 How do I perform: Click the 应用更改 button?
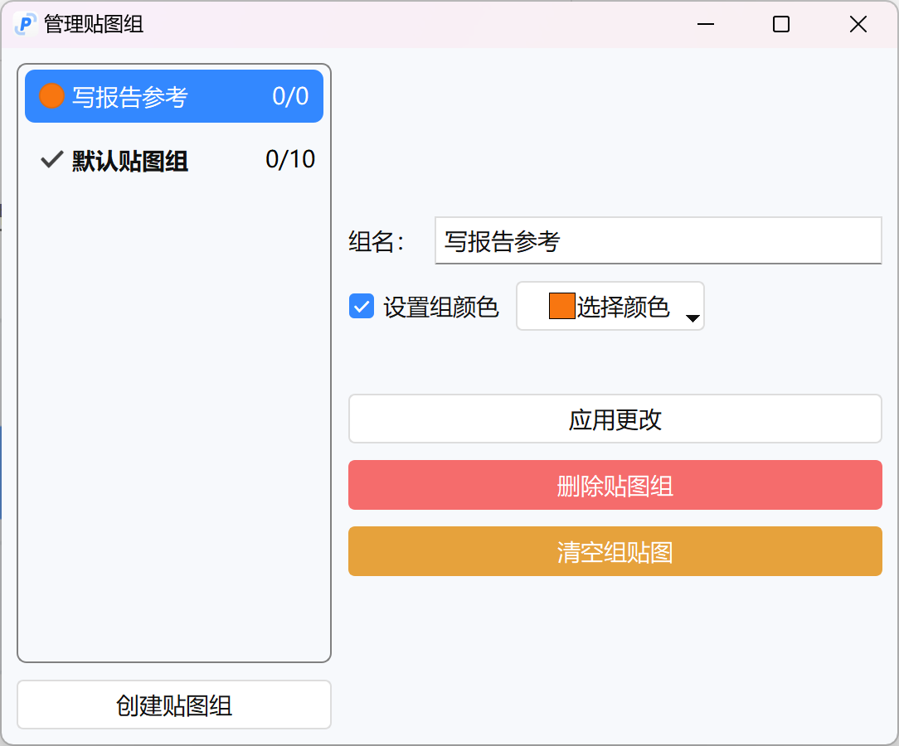click(x=615, y=419)
